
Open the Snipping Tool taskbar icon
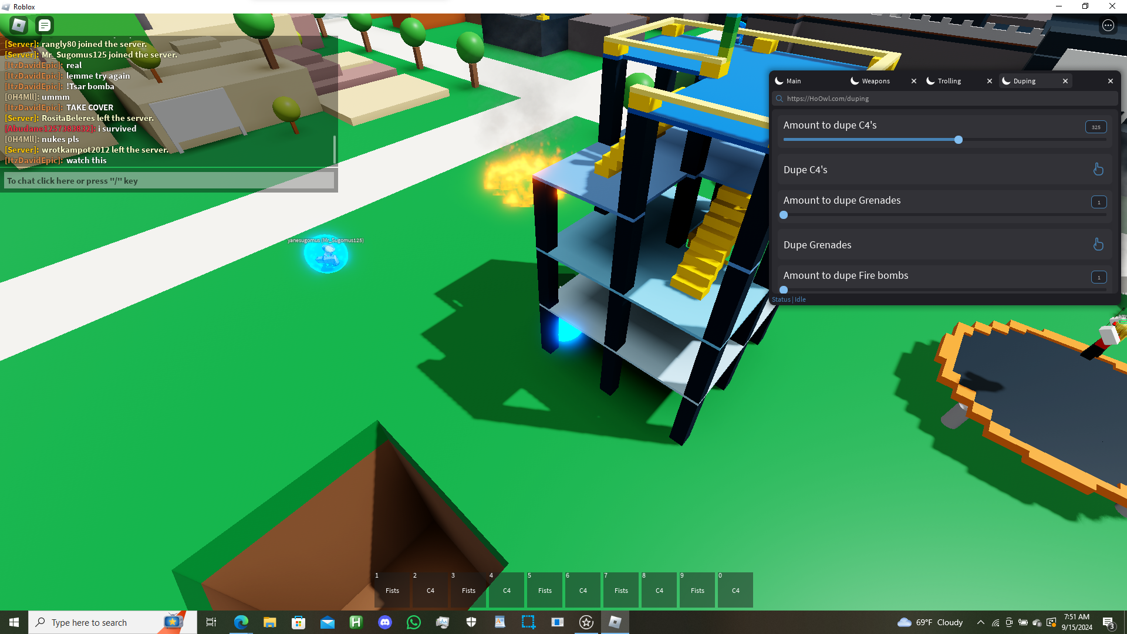528,622
